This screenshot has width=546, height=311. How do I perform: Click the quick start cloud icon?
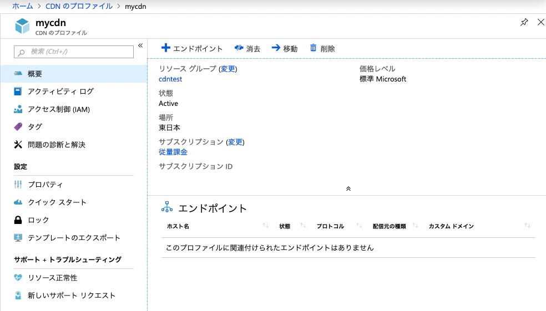coord(18,202)
